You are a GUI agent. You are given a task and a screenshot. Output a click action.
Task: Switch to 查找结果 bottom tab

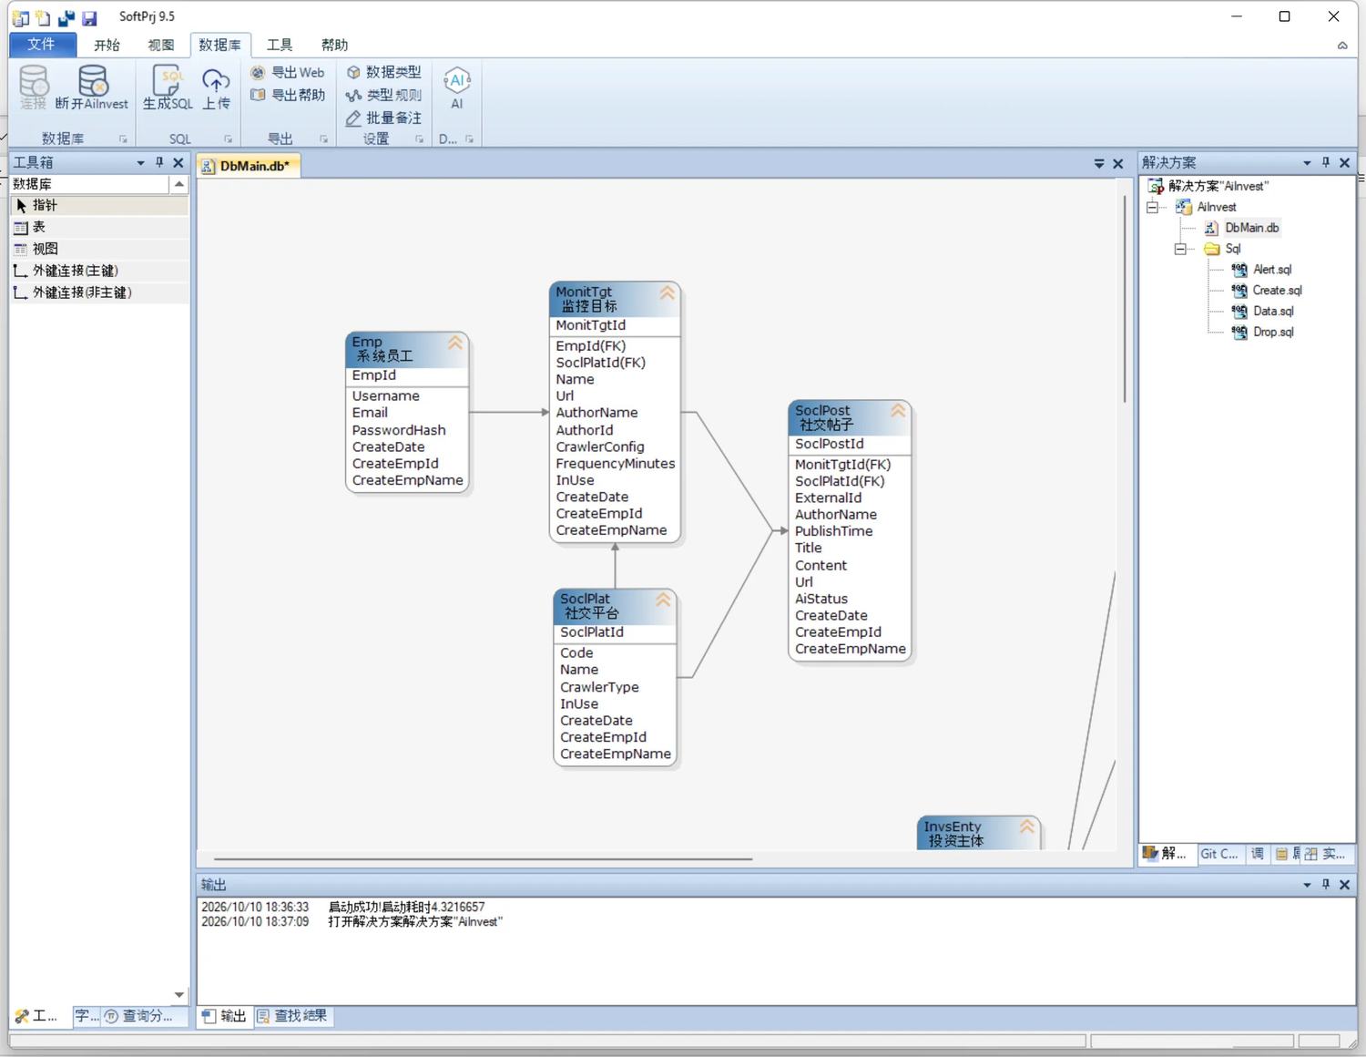(x=292, y=1016)
